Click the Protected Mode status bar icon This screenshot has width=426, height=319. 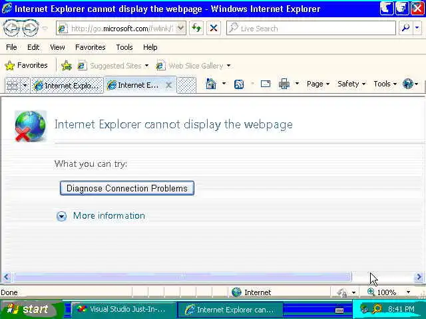point(341,292)
